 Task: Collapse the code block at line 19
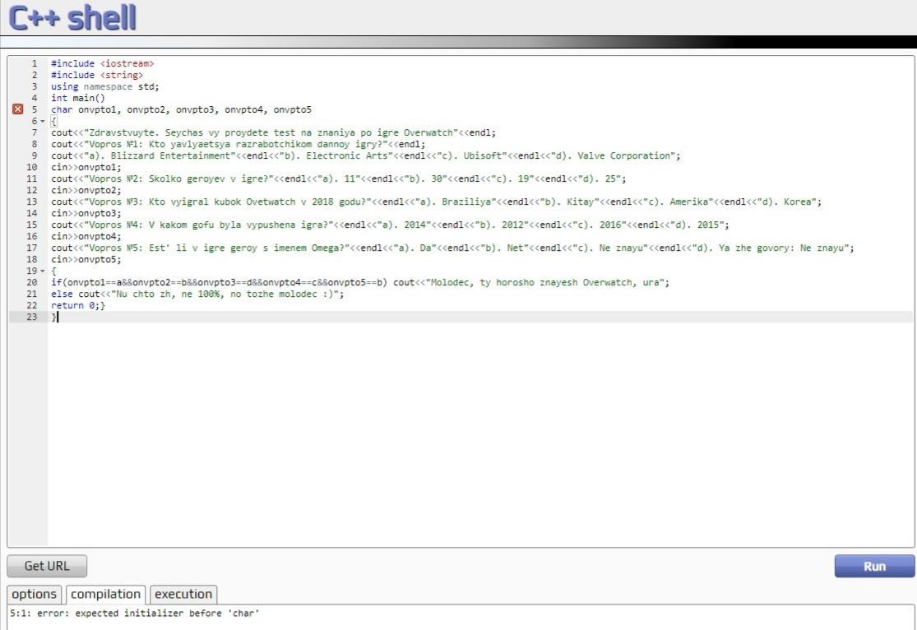42,271
